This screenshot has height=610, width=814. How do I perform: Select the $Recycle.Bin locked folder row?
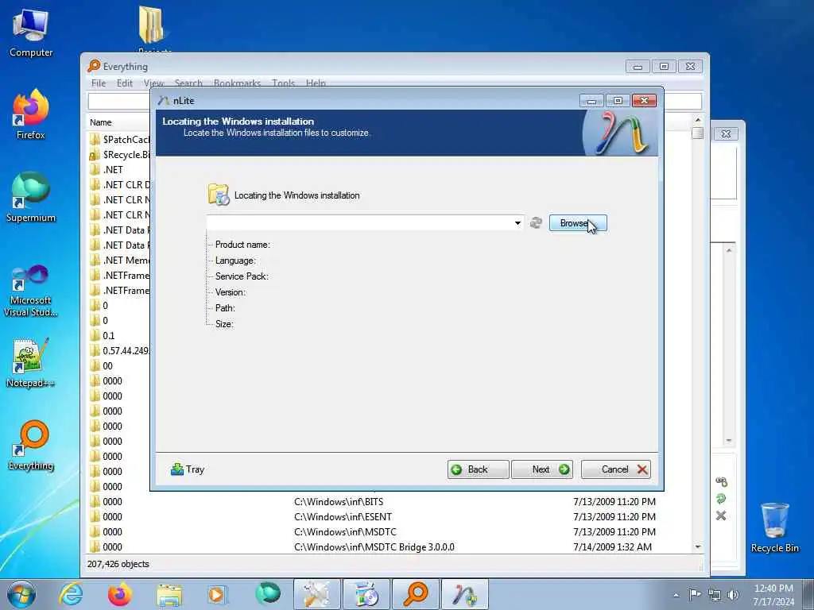(119, 155)
